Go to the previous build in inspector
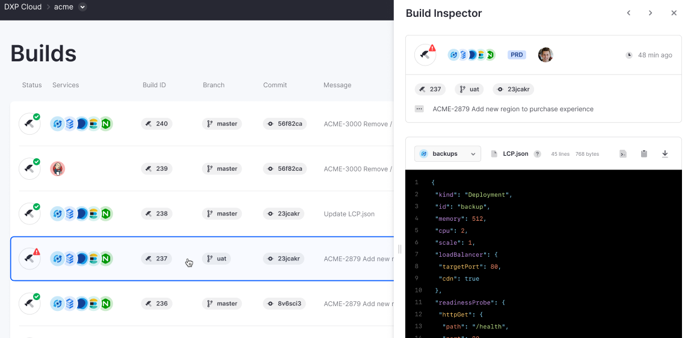Viewport: 688px width, 338px height. pos(628,13)
